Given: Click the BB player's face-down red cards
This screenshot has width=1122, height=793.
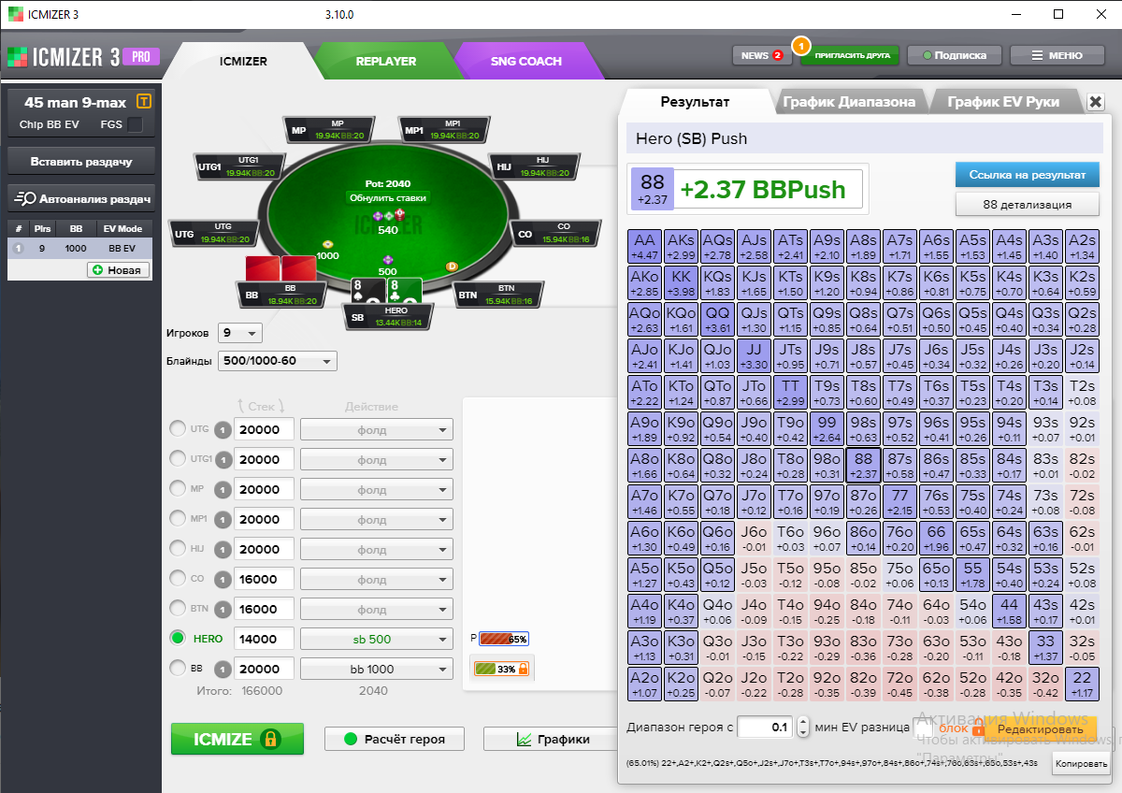Looking at the screenshot, I should coord(280,267).
